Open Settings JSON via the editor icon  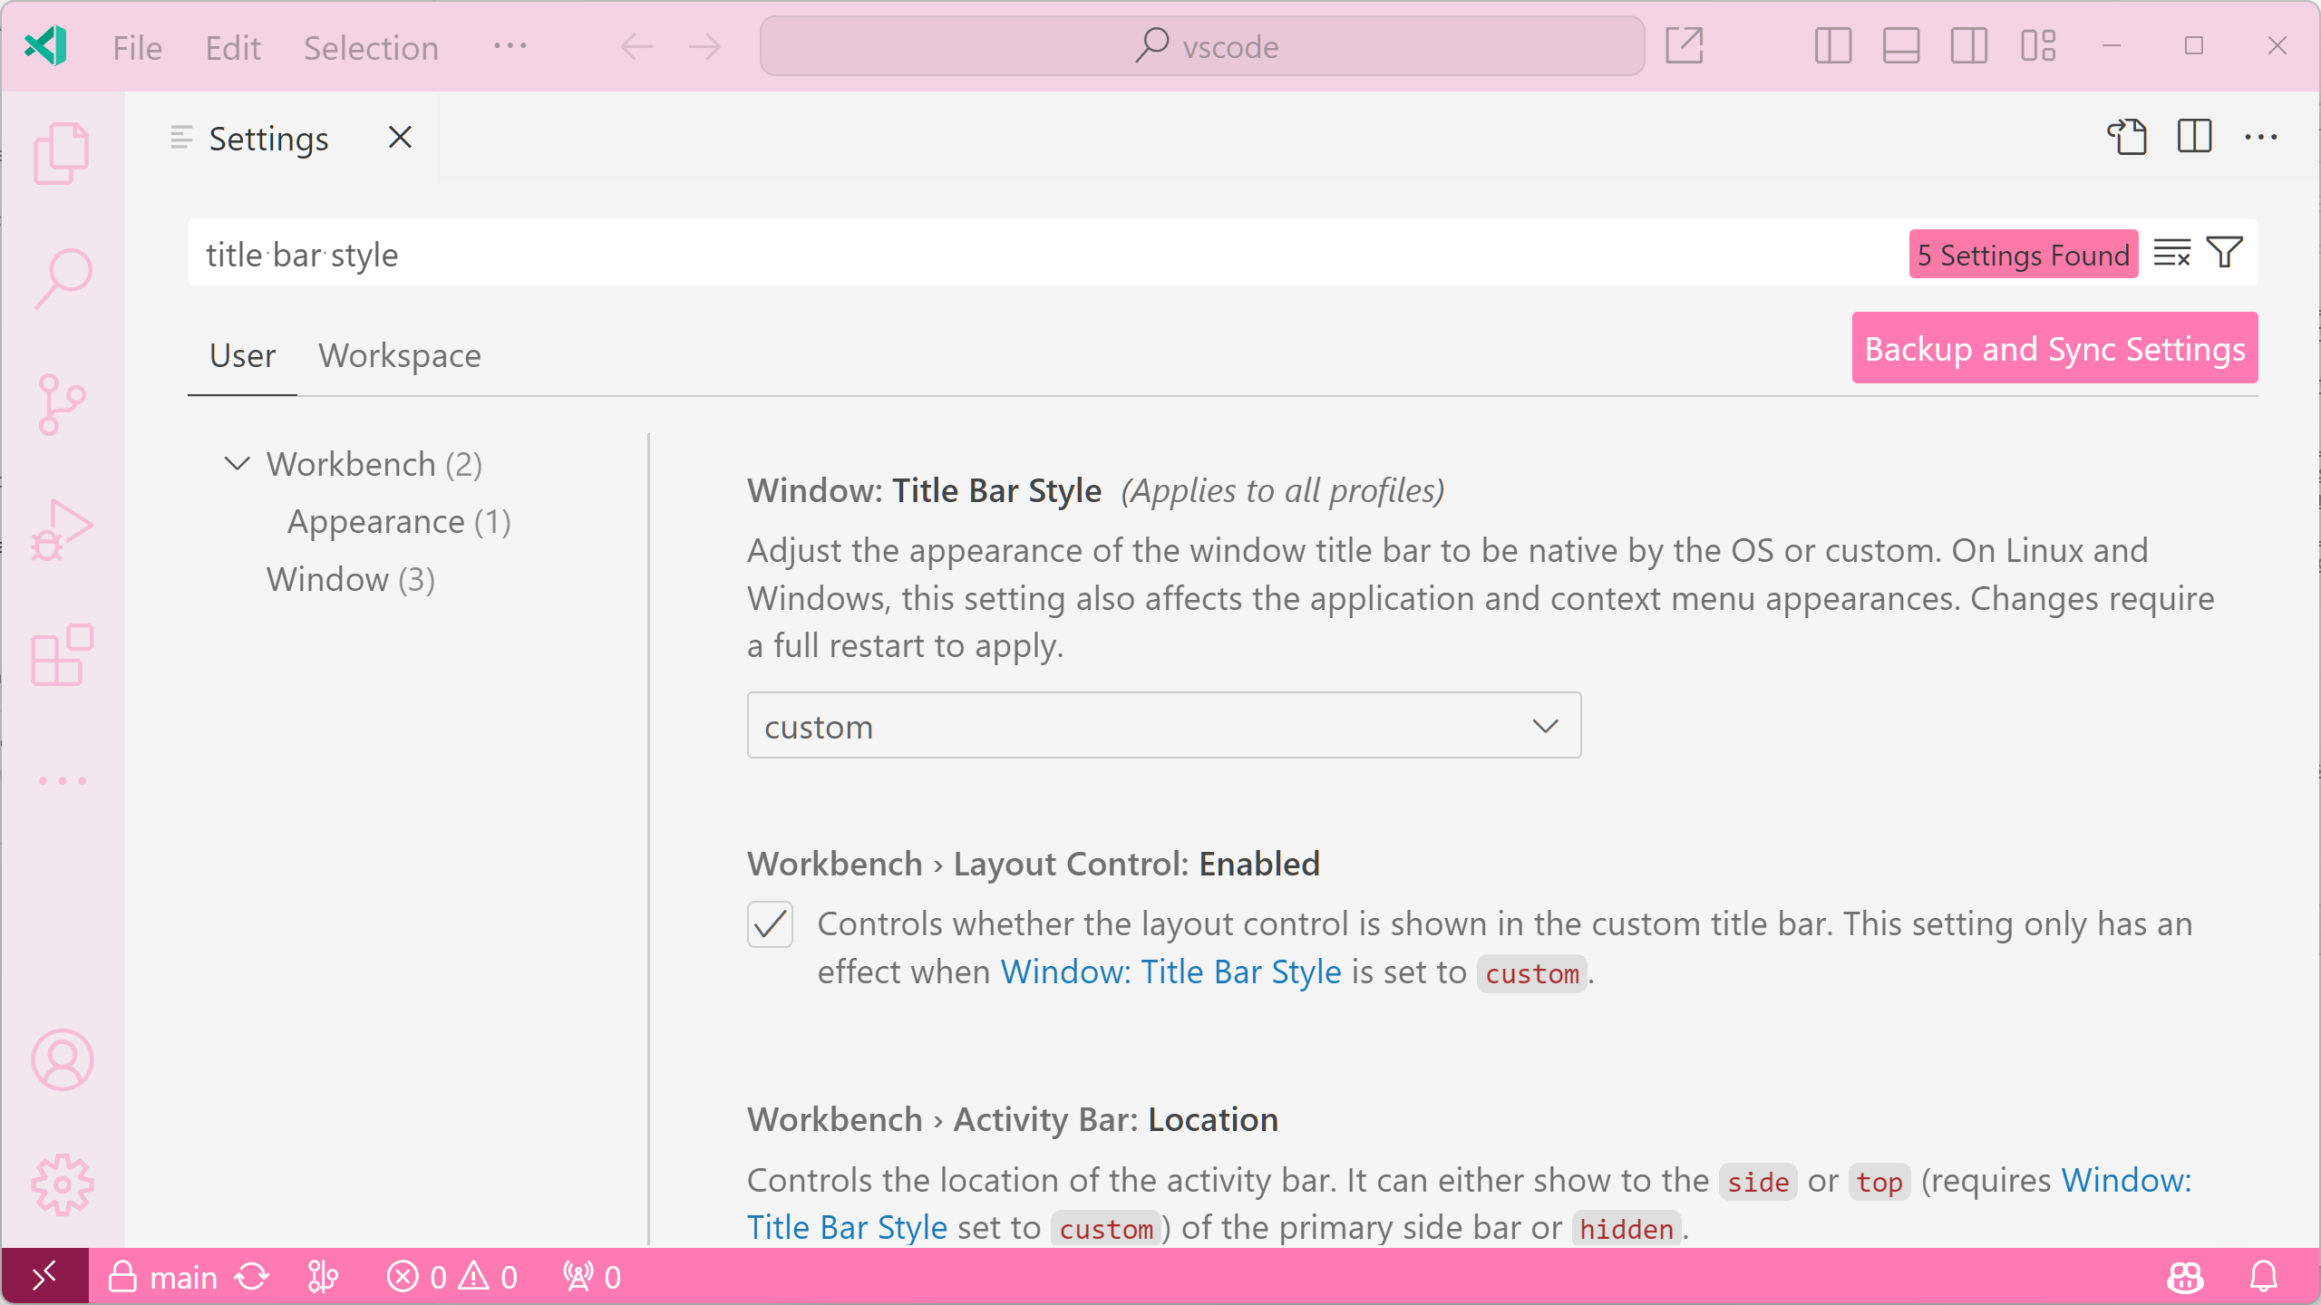[2128, 138]
